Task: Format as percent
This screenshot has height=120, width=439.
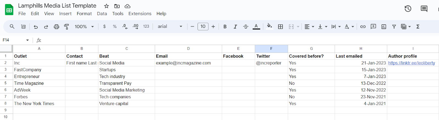Action: click(x=115, y=26)
